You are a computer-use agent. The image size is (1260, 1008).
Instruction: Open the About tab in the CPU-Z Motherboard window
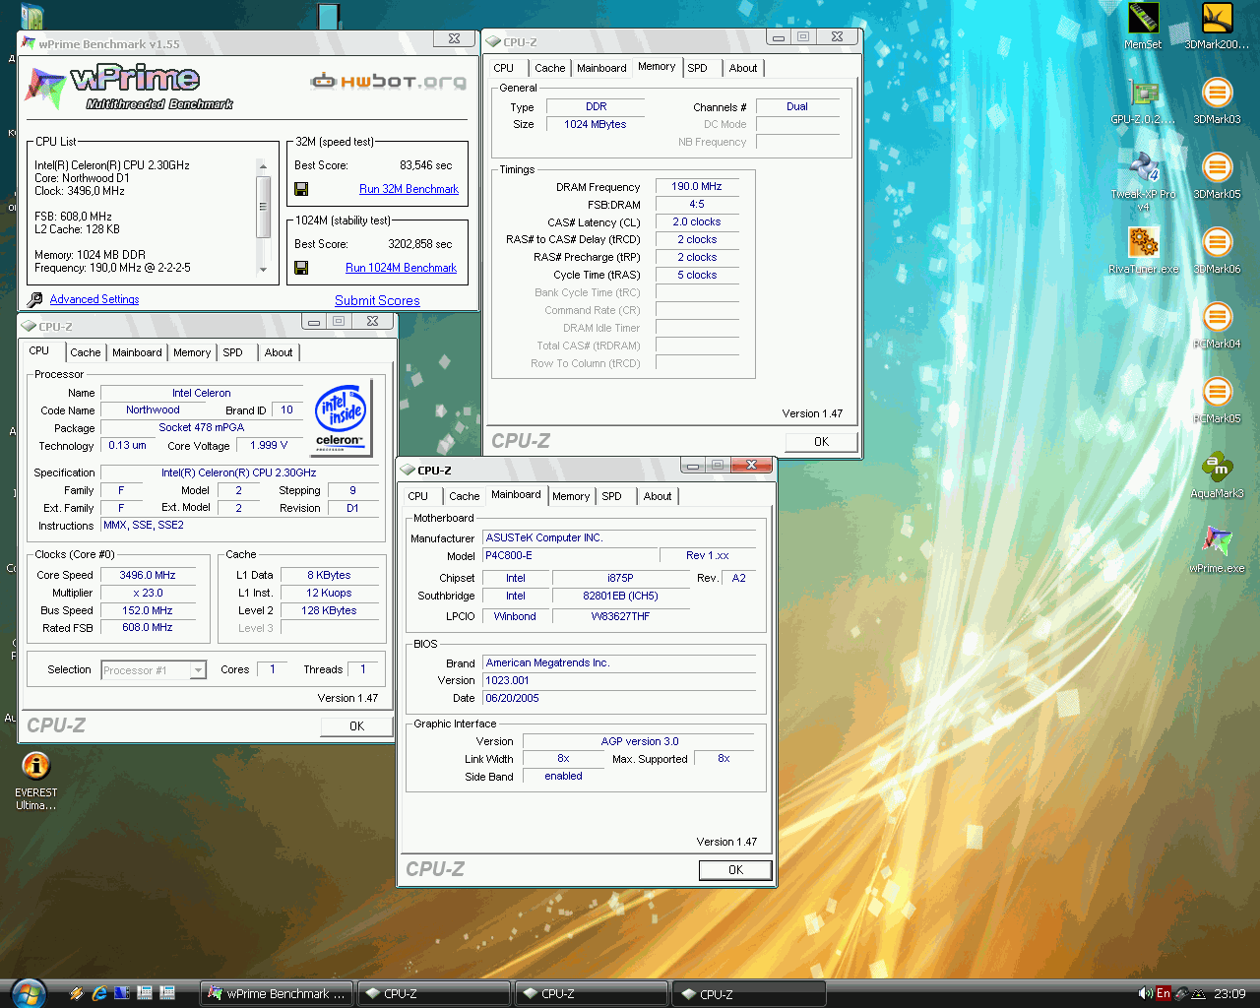coord(658,496)
